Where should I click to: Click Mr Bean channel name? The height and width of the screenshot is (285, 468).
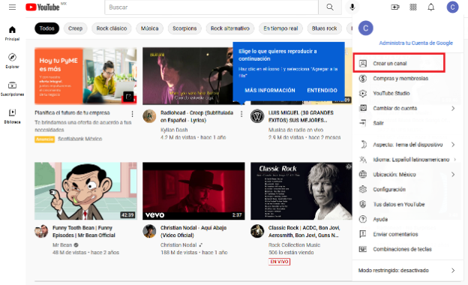[x=62, y=245]
